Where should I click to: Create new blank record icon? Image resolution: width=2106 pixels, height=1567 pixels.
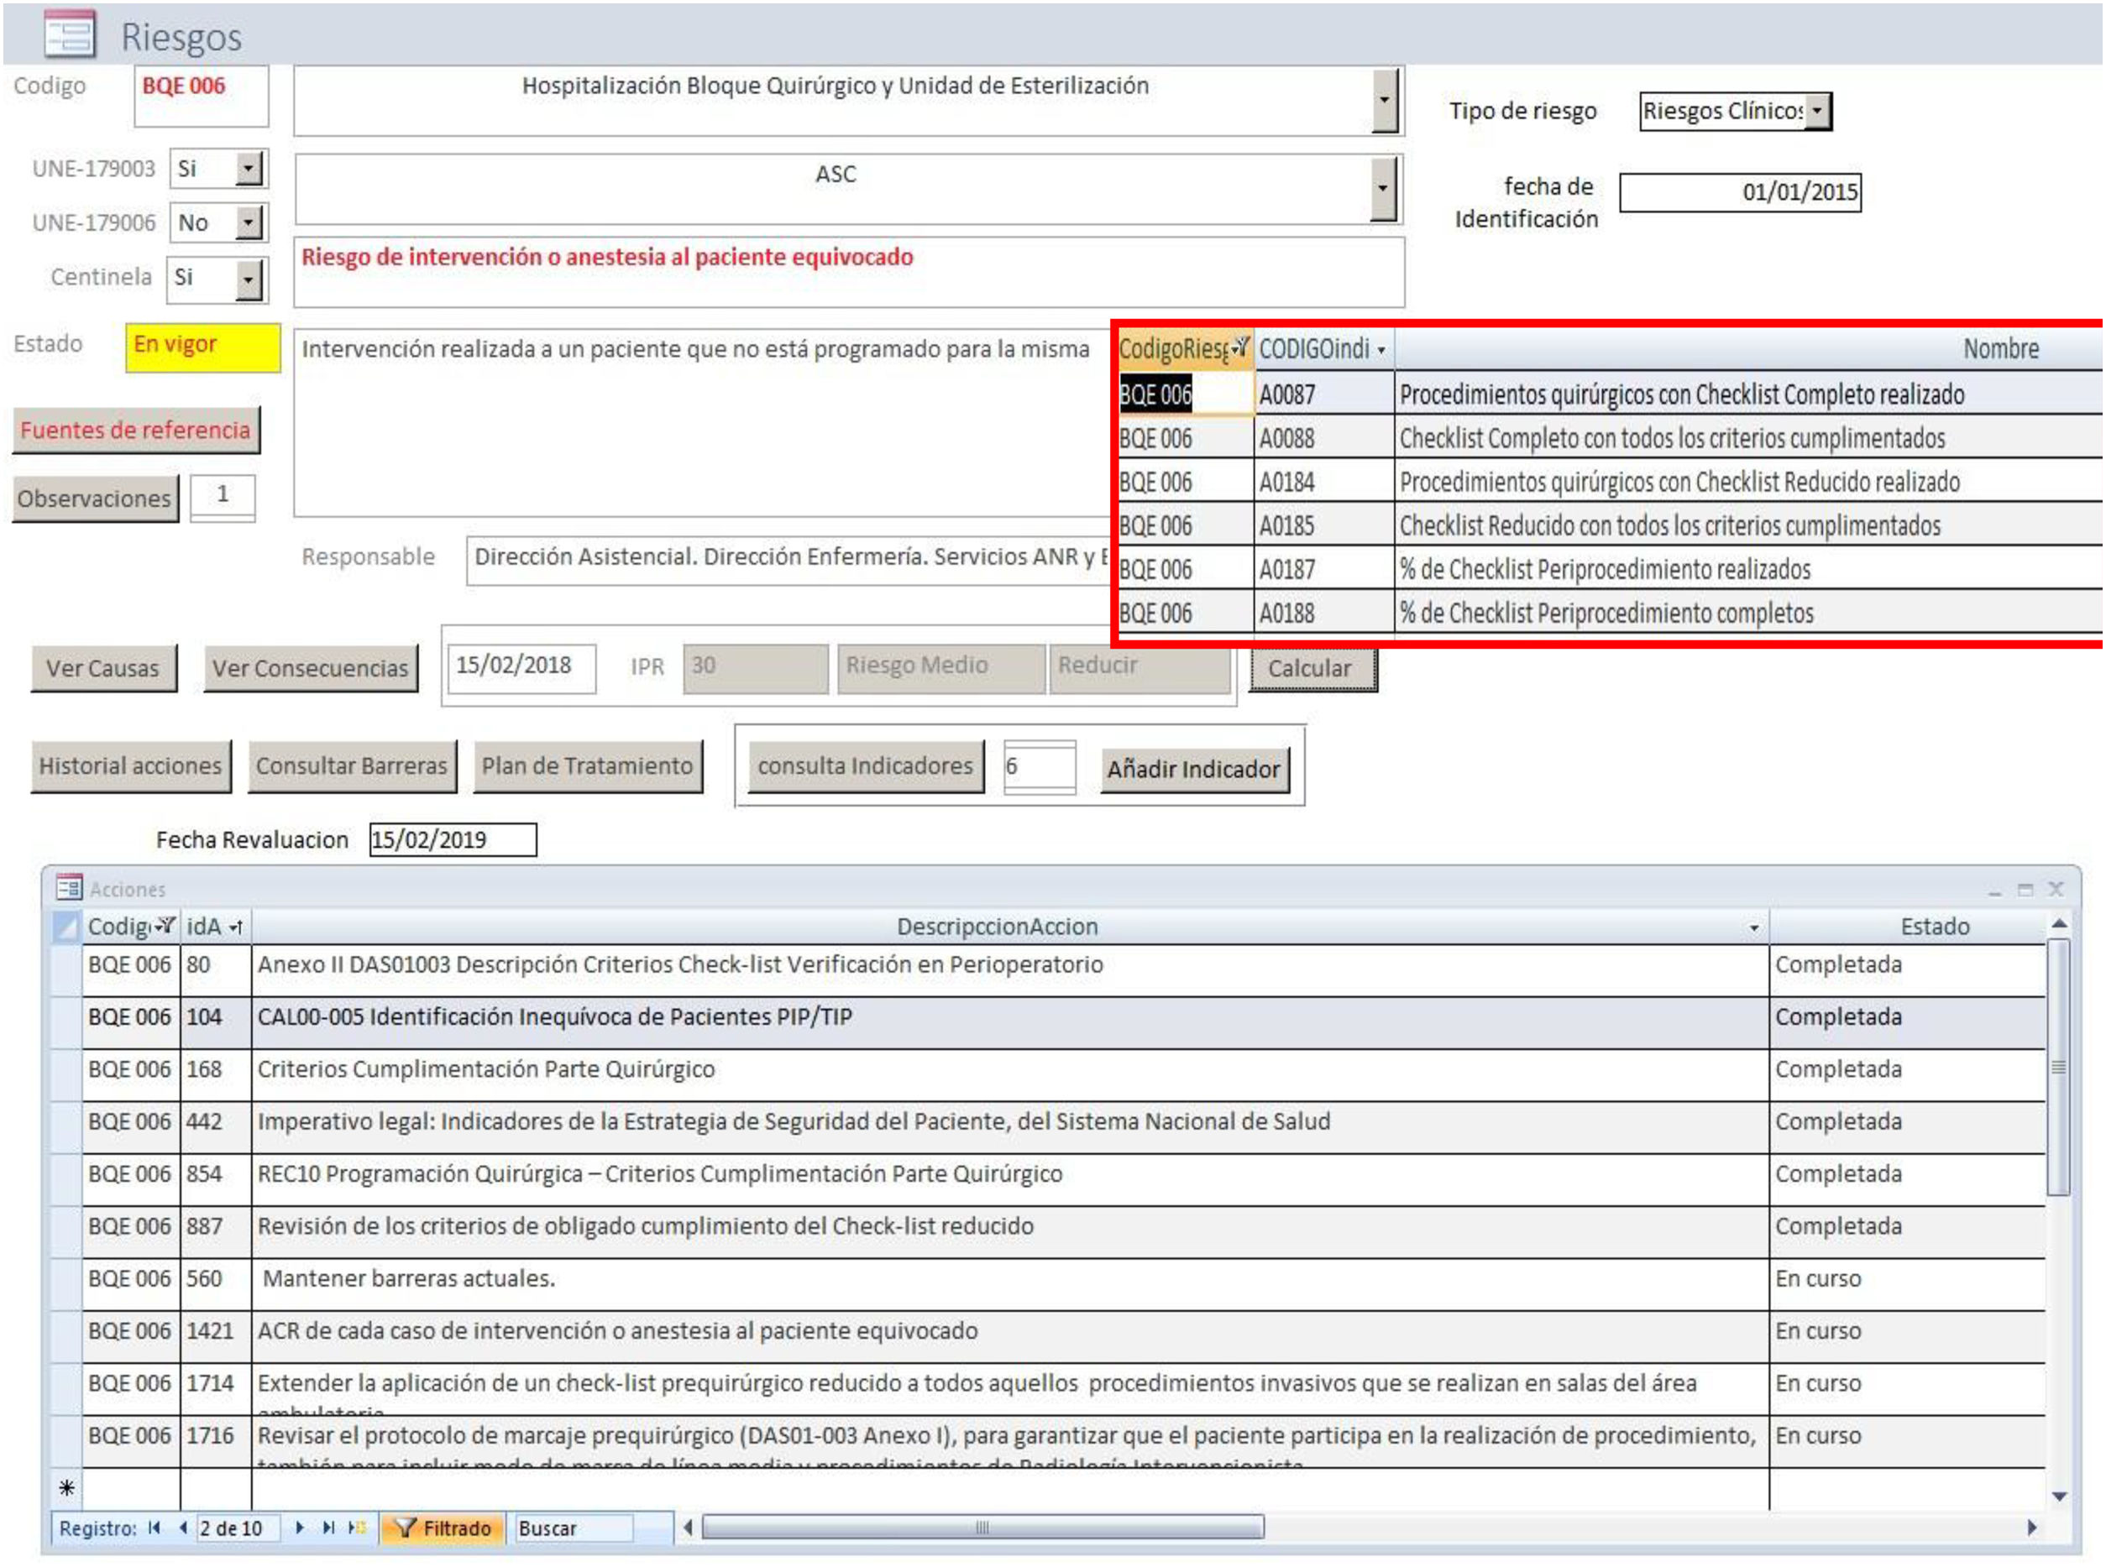coord(357,1528)
